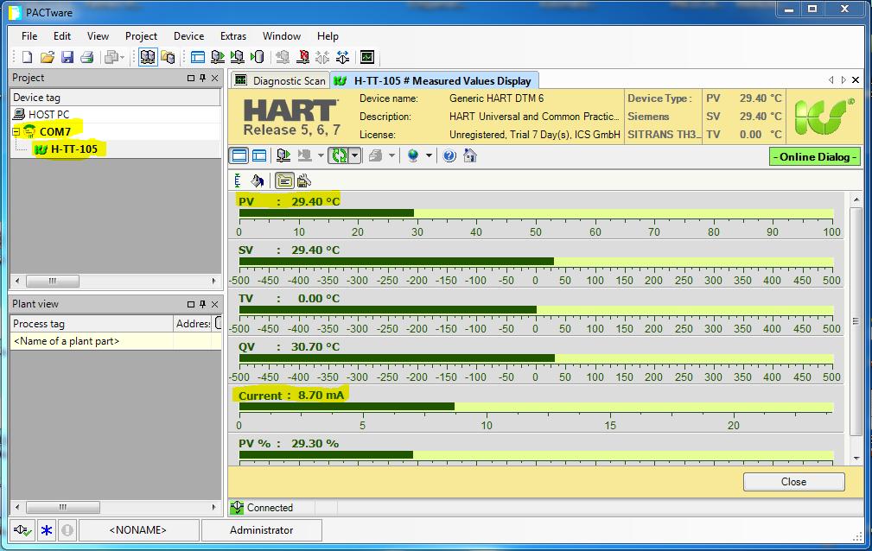Viewport: 872px width, 551px height.
Task: Close the Project panel
Action: tap(214, 79)
